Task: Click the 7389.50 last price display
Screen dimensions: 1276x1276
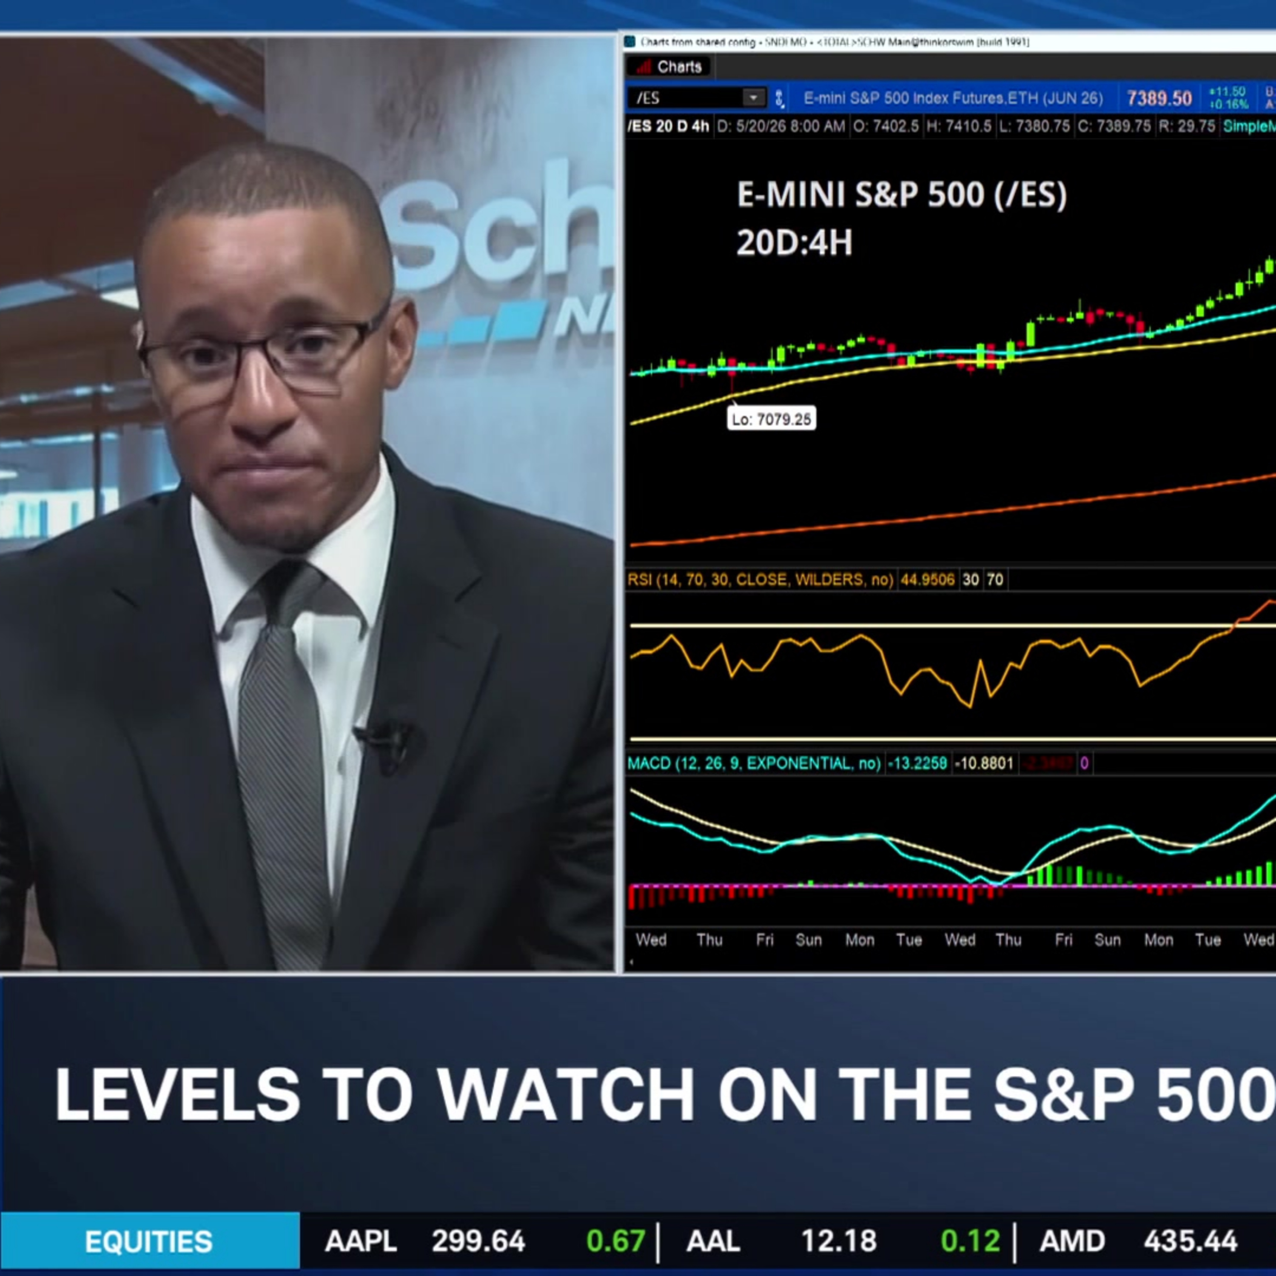Action: tap(1159, 98)
